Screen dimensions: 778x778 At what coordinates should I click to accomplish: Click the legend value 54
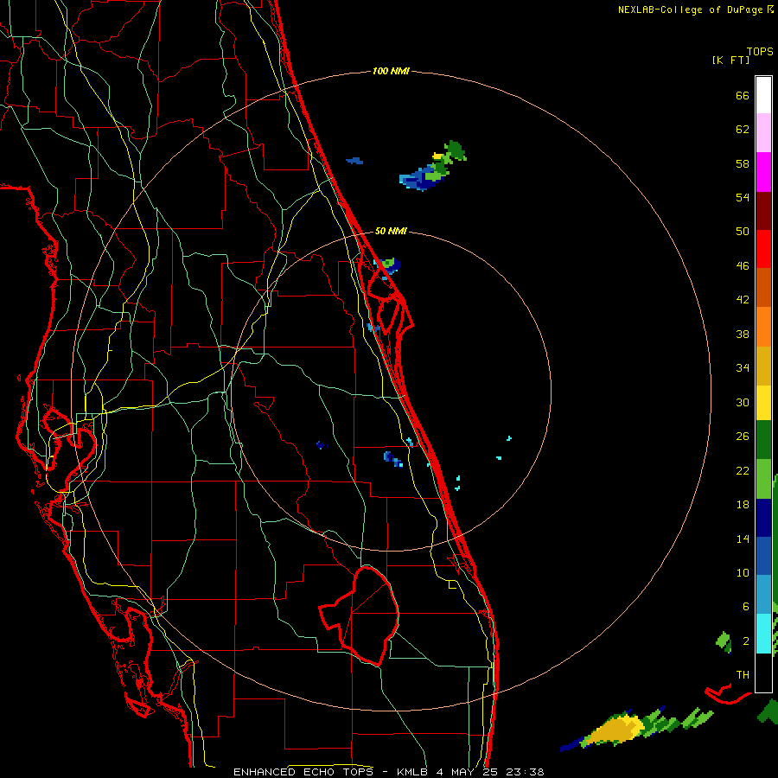[x=743, y=197]
